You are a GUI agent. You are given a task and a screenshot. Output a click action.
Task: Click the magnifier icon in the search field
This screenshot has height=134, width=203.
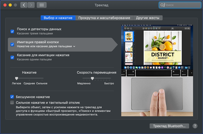[x=162, y=5]
